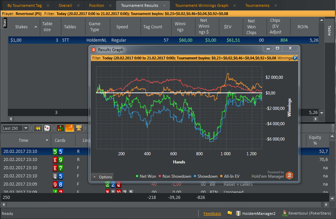The image size is (336, 219).
Task: Click the Results Graph window logo icon
Action: pyautogui.click(x=94, y=50)
